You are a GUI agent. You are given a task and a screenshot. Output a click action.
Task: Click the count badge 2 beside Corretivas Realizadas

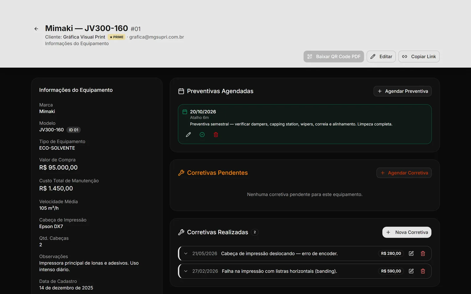(255, 232)
